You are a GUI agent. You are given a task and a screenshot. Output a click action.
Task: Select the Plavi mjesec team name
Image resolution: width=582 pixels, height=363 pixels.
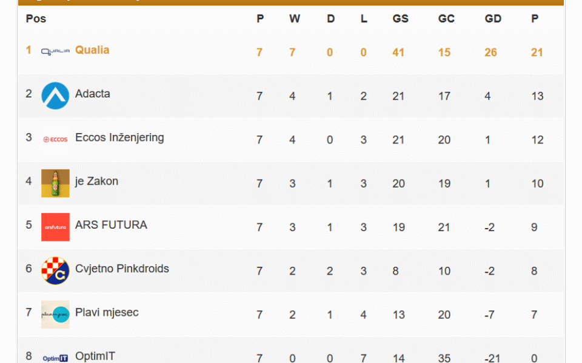[x=107, y=313]
